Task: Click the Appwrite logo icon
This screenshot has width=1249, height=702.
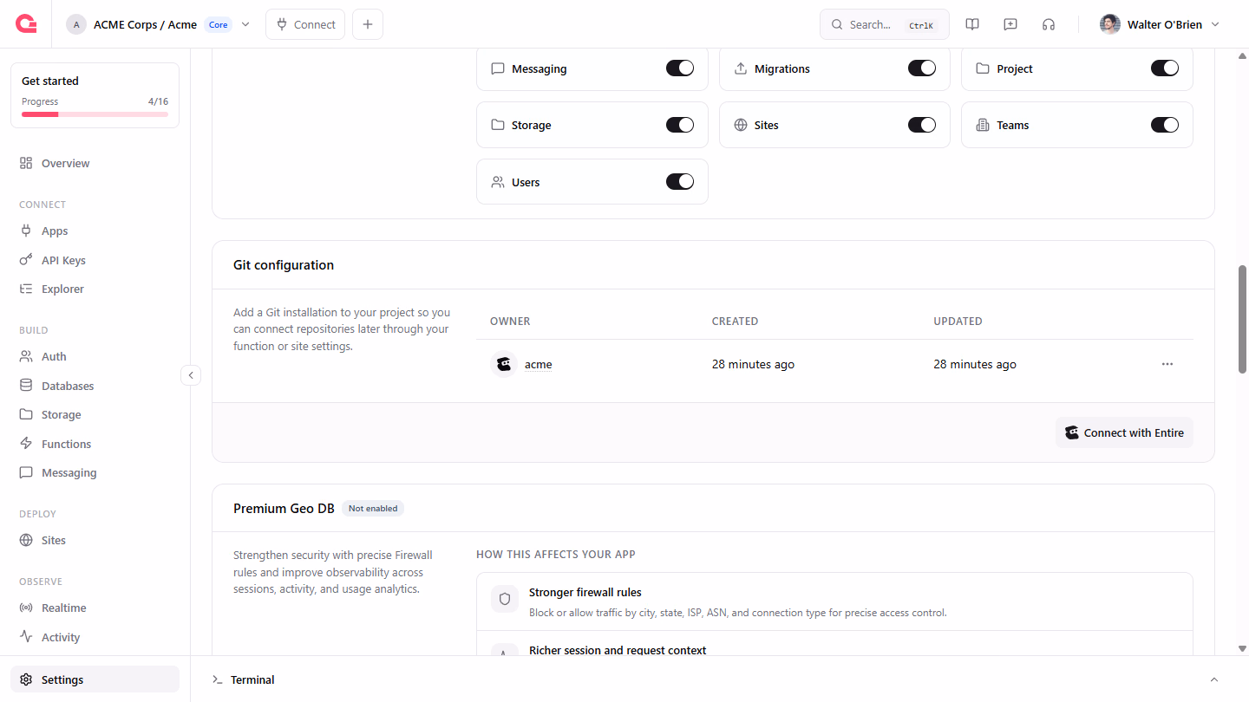Action: (x=26, y=24)
